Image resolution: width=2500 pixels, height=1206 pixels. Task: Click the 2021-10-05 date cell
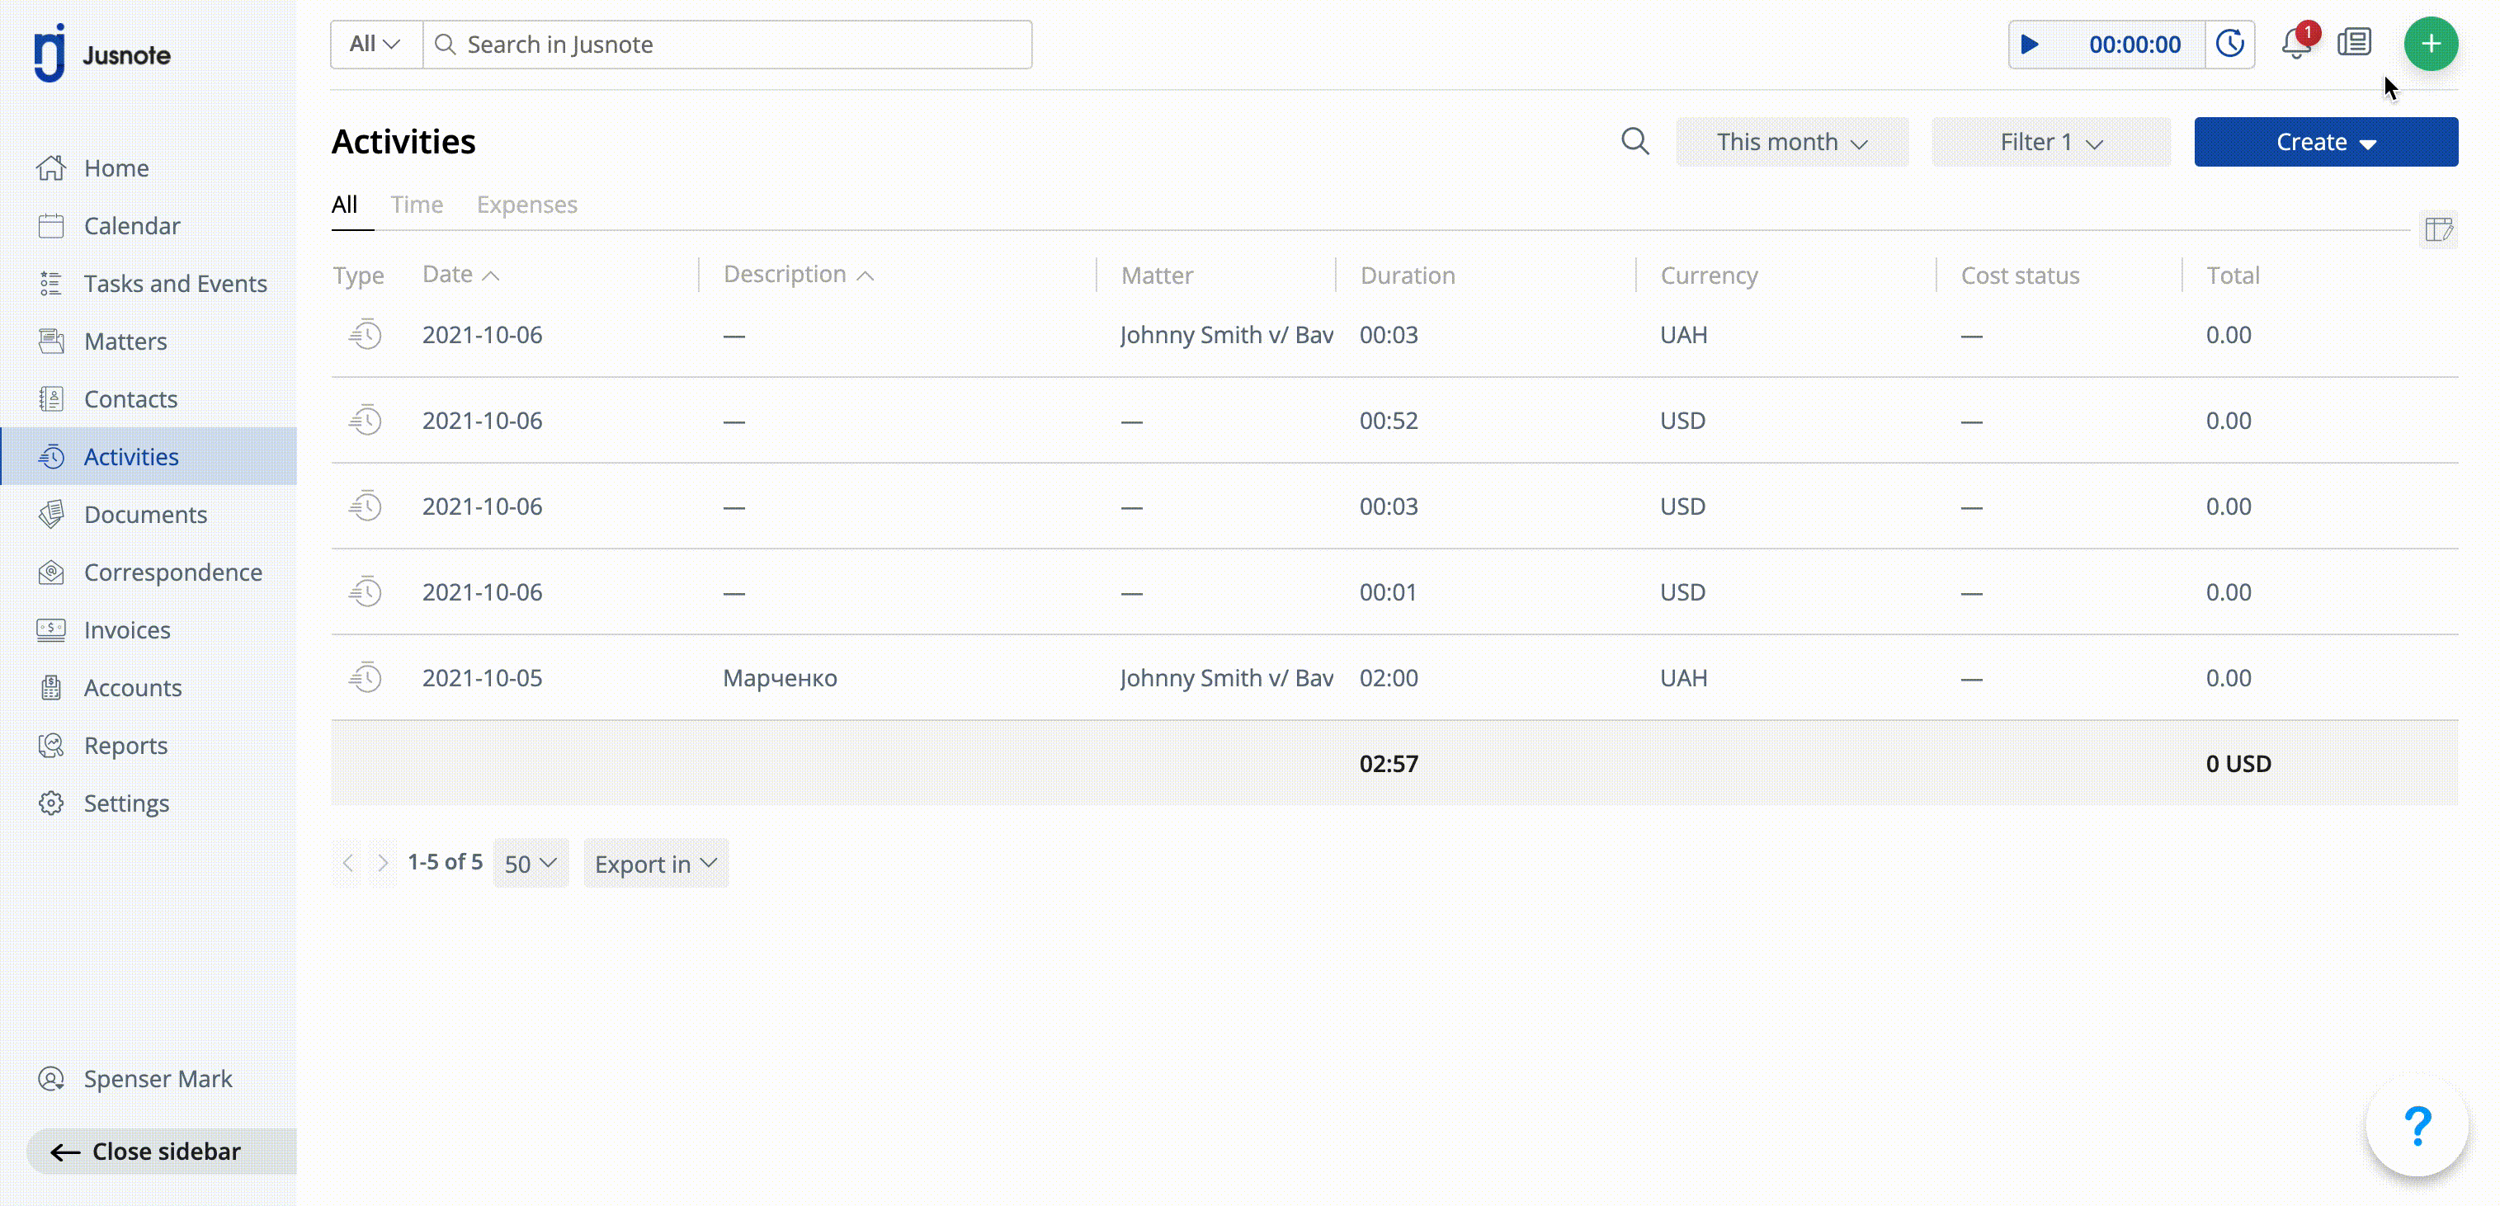483,677
